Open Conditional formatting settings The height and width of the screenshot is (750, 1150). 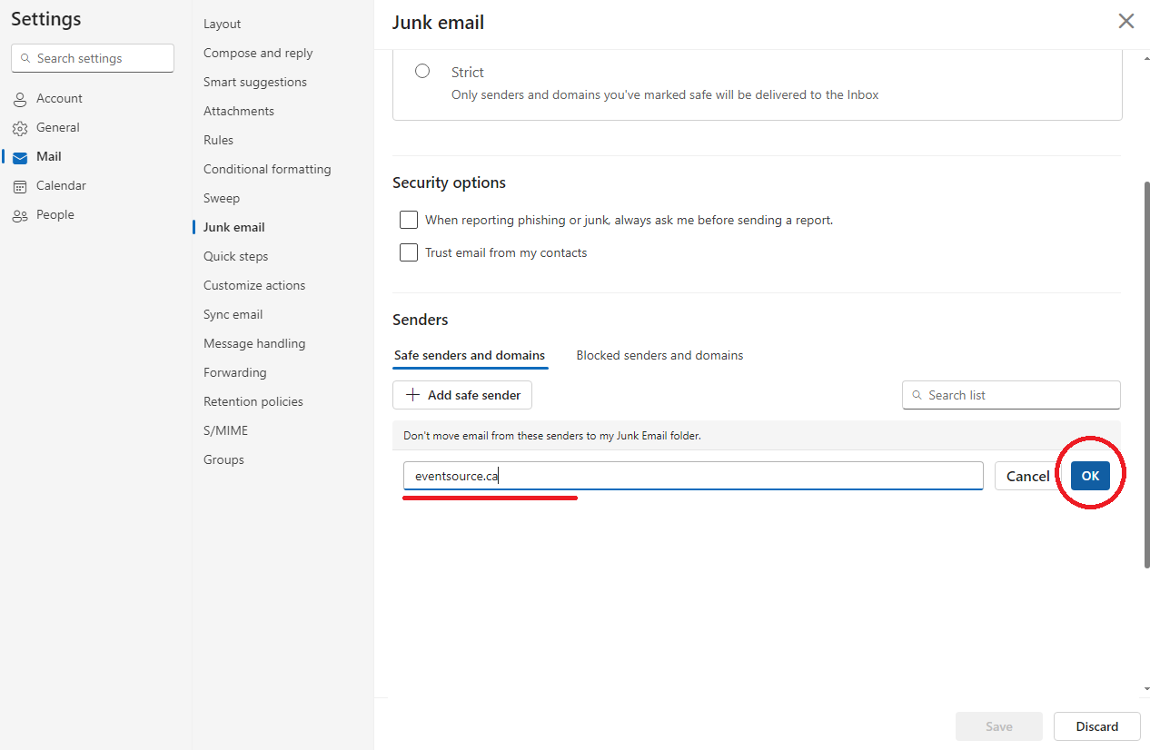pyautogui.click(x=267, y=169)
